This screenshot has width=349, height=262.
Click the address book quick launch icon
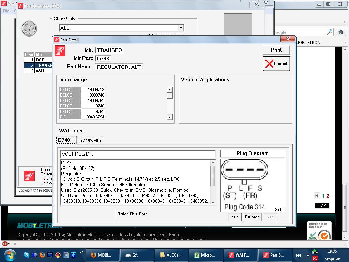point(66,255)
